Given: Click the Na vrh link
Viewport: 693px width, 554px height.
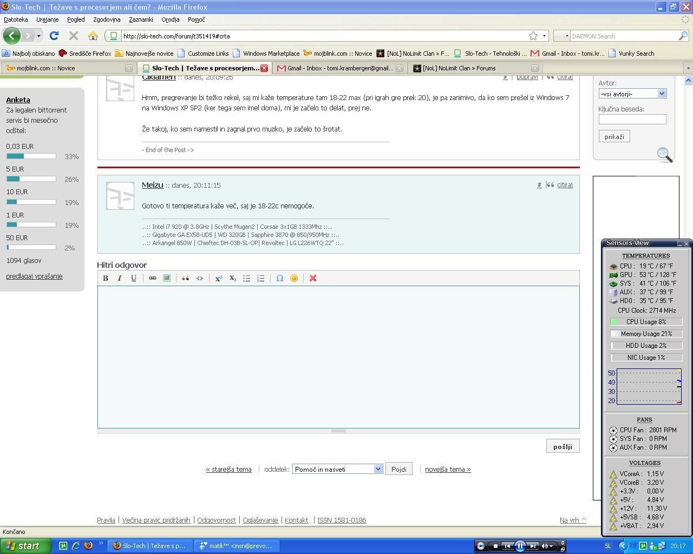Looking at the screenshot, I should coord(573,520).
